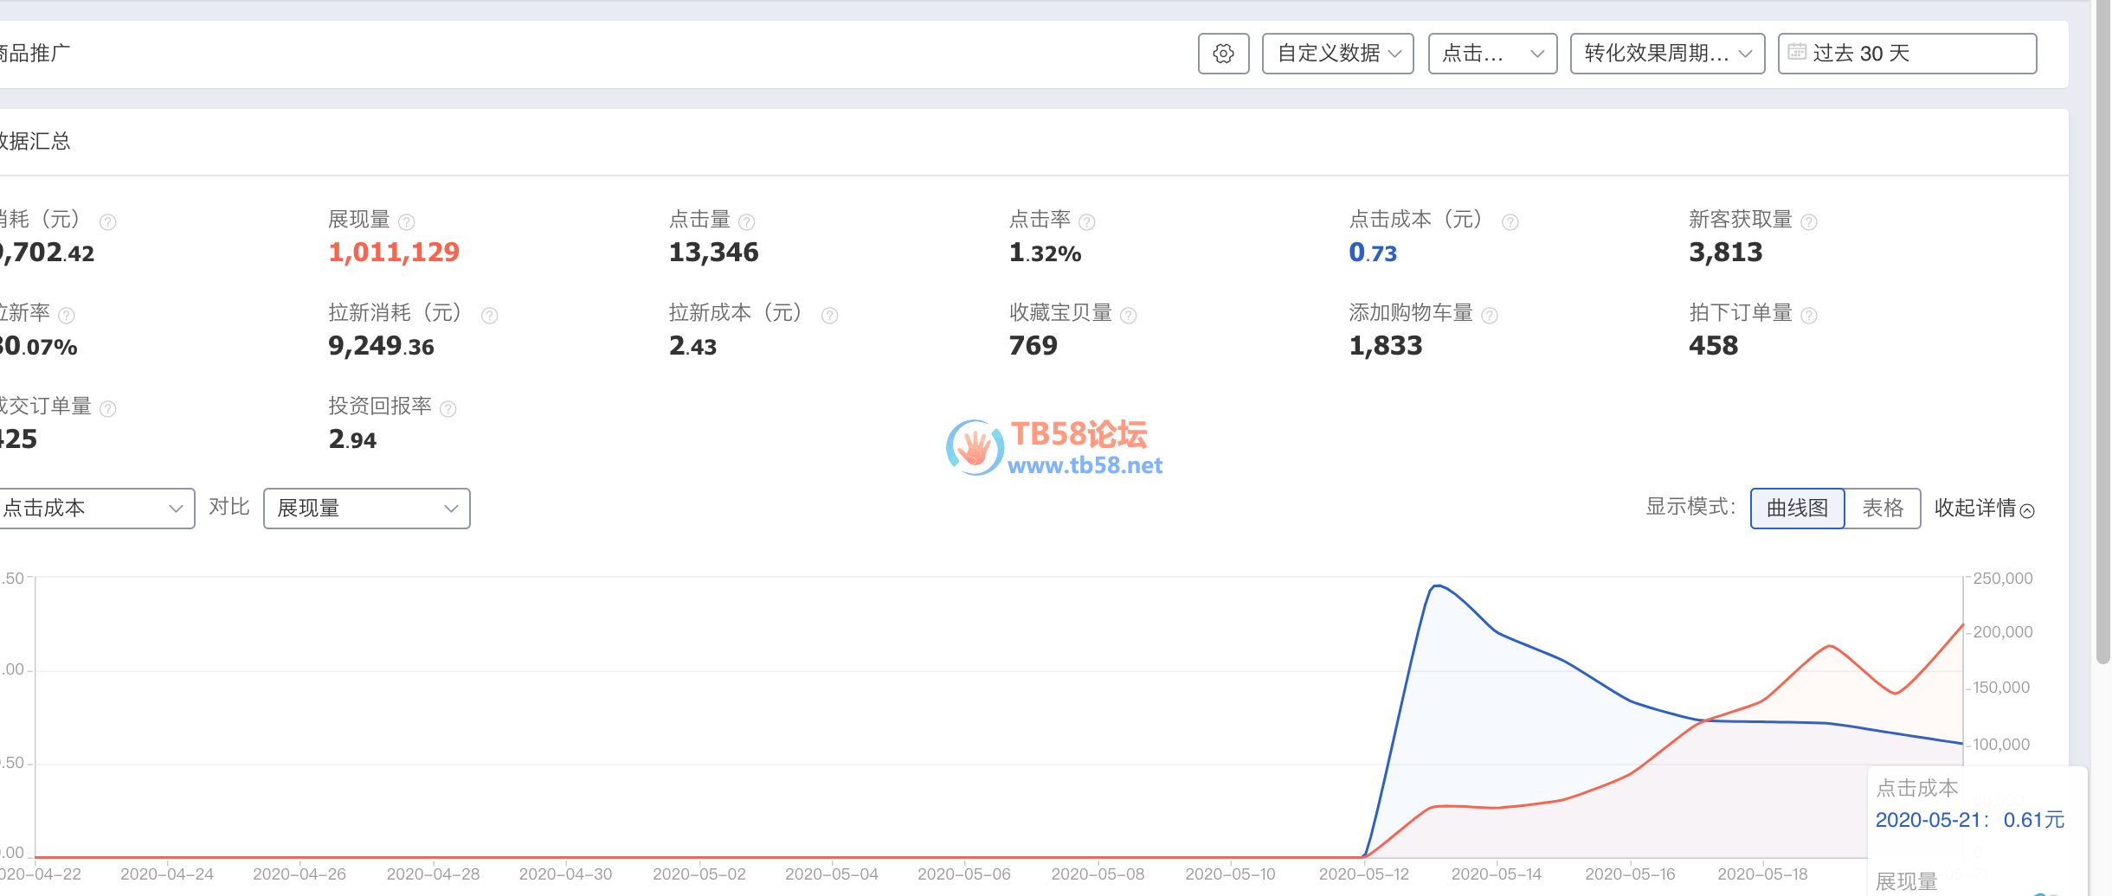
Task: Click help icon next to 展现量
Action: pos(407,222)
